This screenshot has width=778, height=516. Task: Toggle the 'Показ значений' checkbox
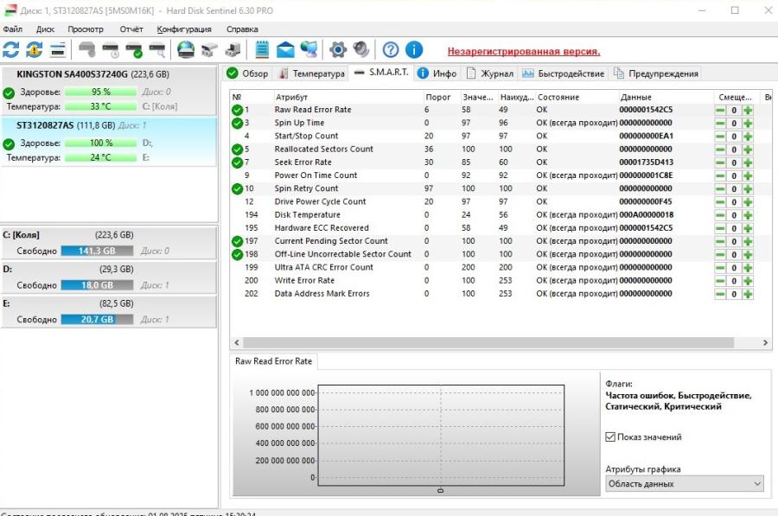tap(611, 436)
